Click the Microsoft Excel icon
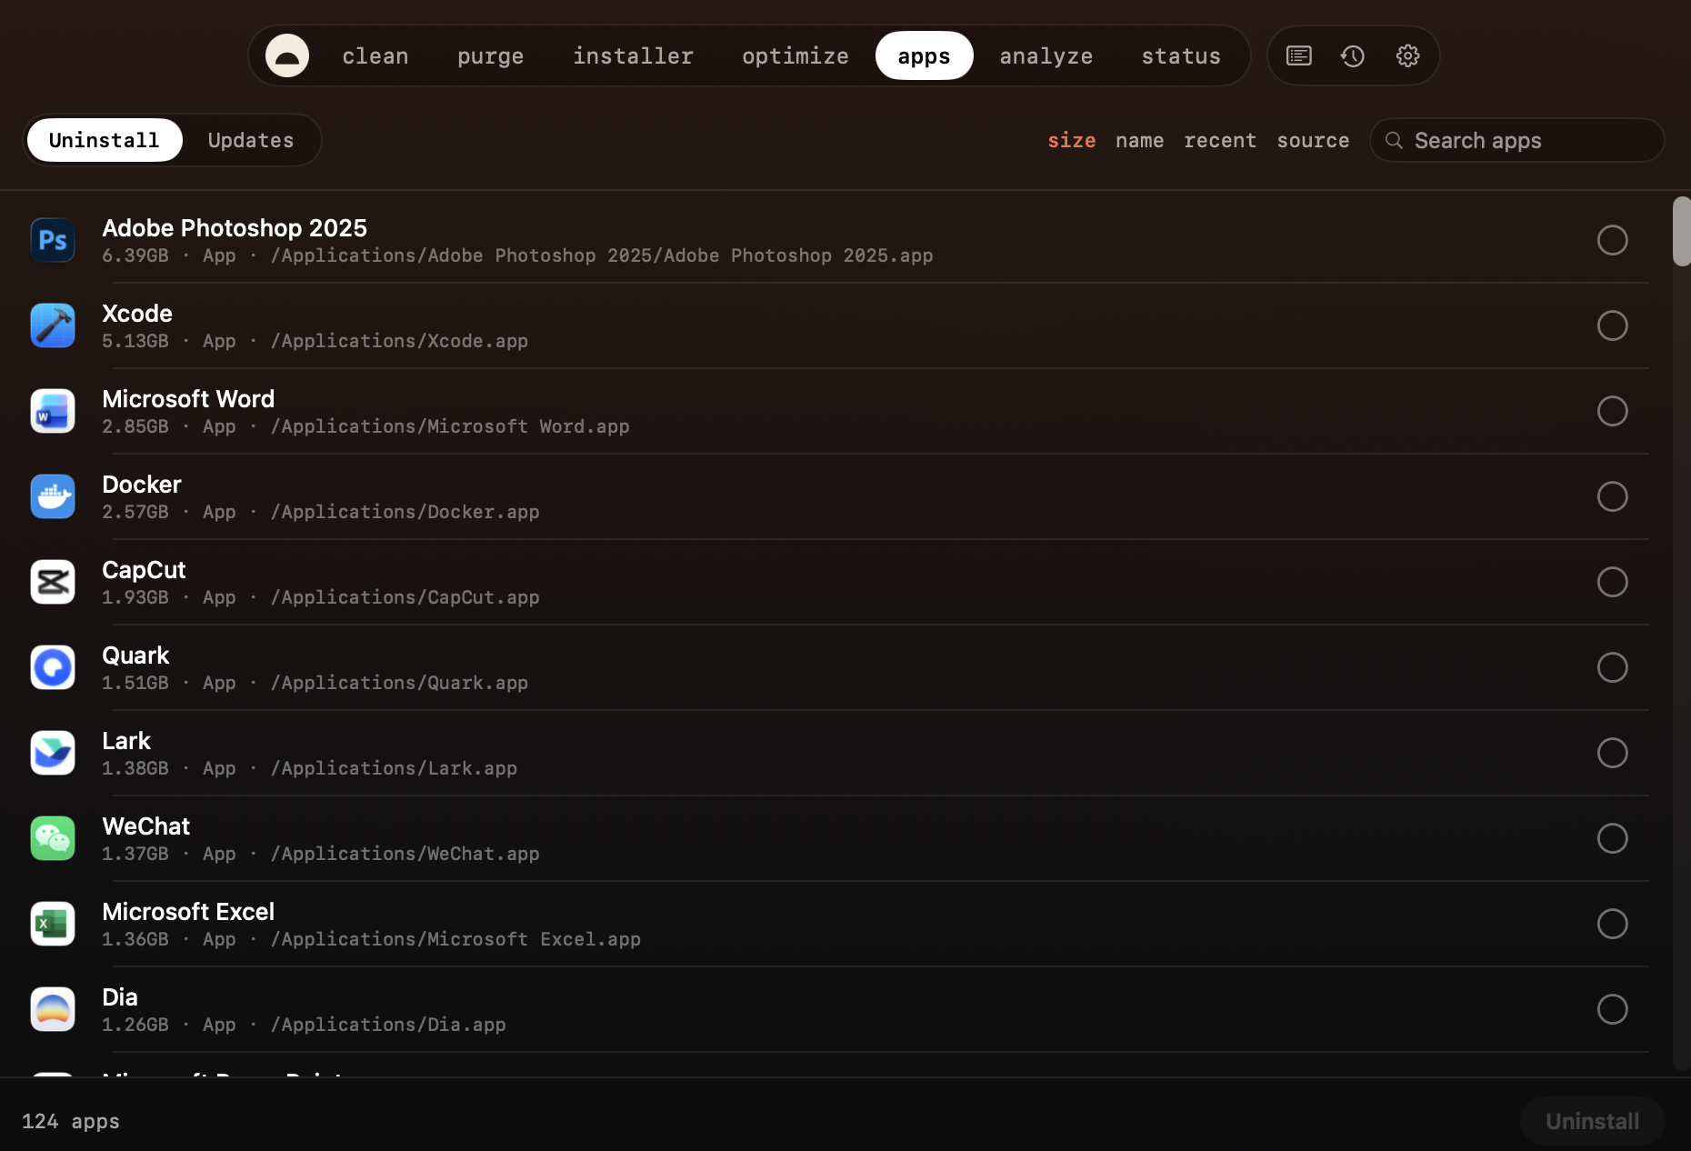 pos(53,924)
